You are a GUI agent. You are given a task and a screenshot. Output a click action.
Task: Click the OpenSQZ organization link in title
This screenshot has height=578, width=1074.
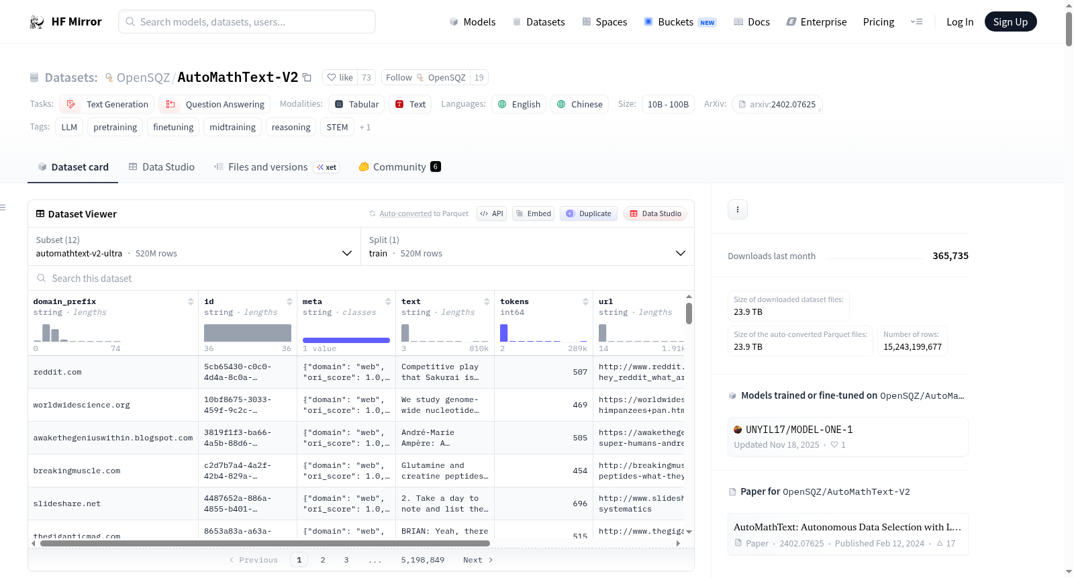pyautogui.click(x=144, y=77)
